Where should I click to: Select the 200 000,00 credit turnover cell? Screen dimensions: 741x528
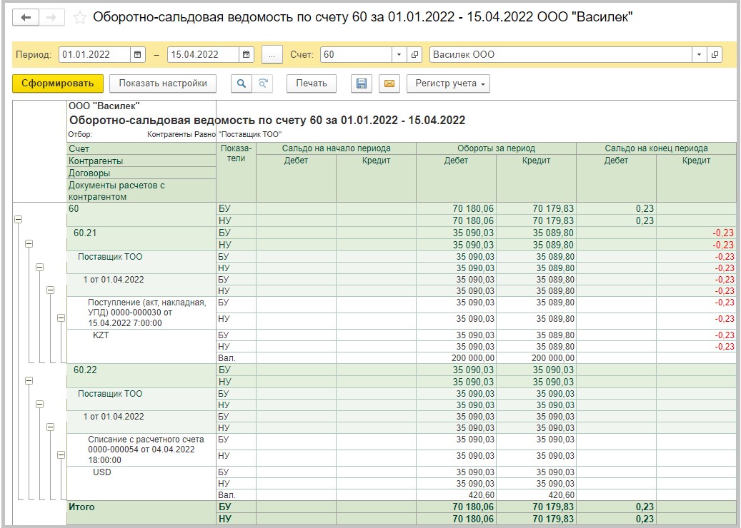pyautogui.click(x=537, y=358)
